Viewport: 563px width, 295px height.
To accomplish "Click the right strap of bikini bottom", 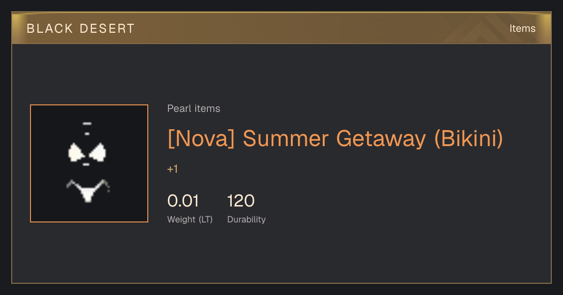I will pos(102,185).
